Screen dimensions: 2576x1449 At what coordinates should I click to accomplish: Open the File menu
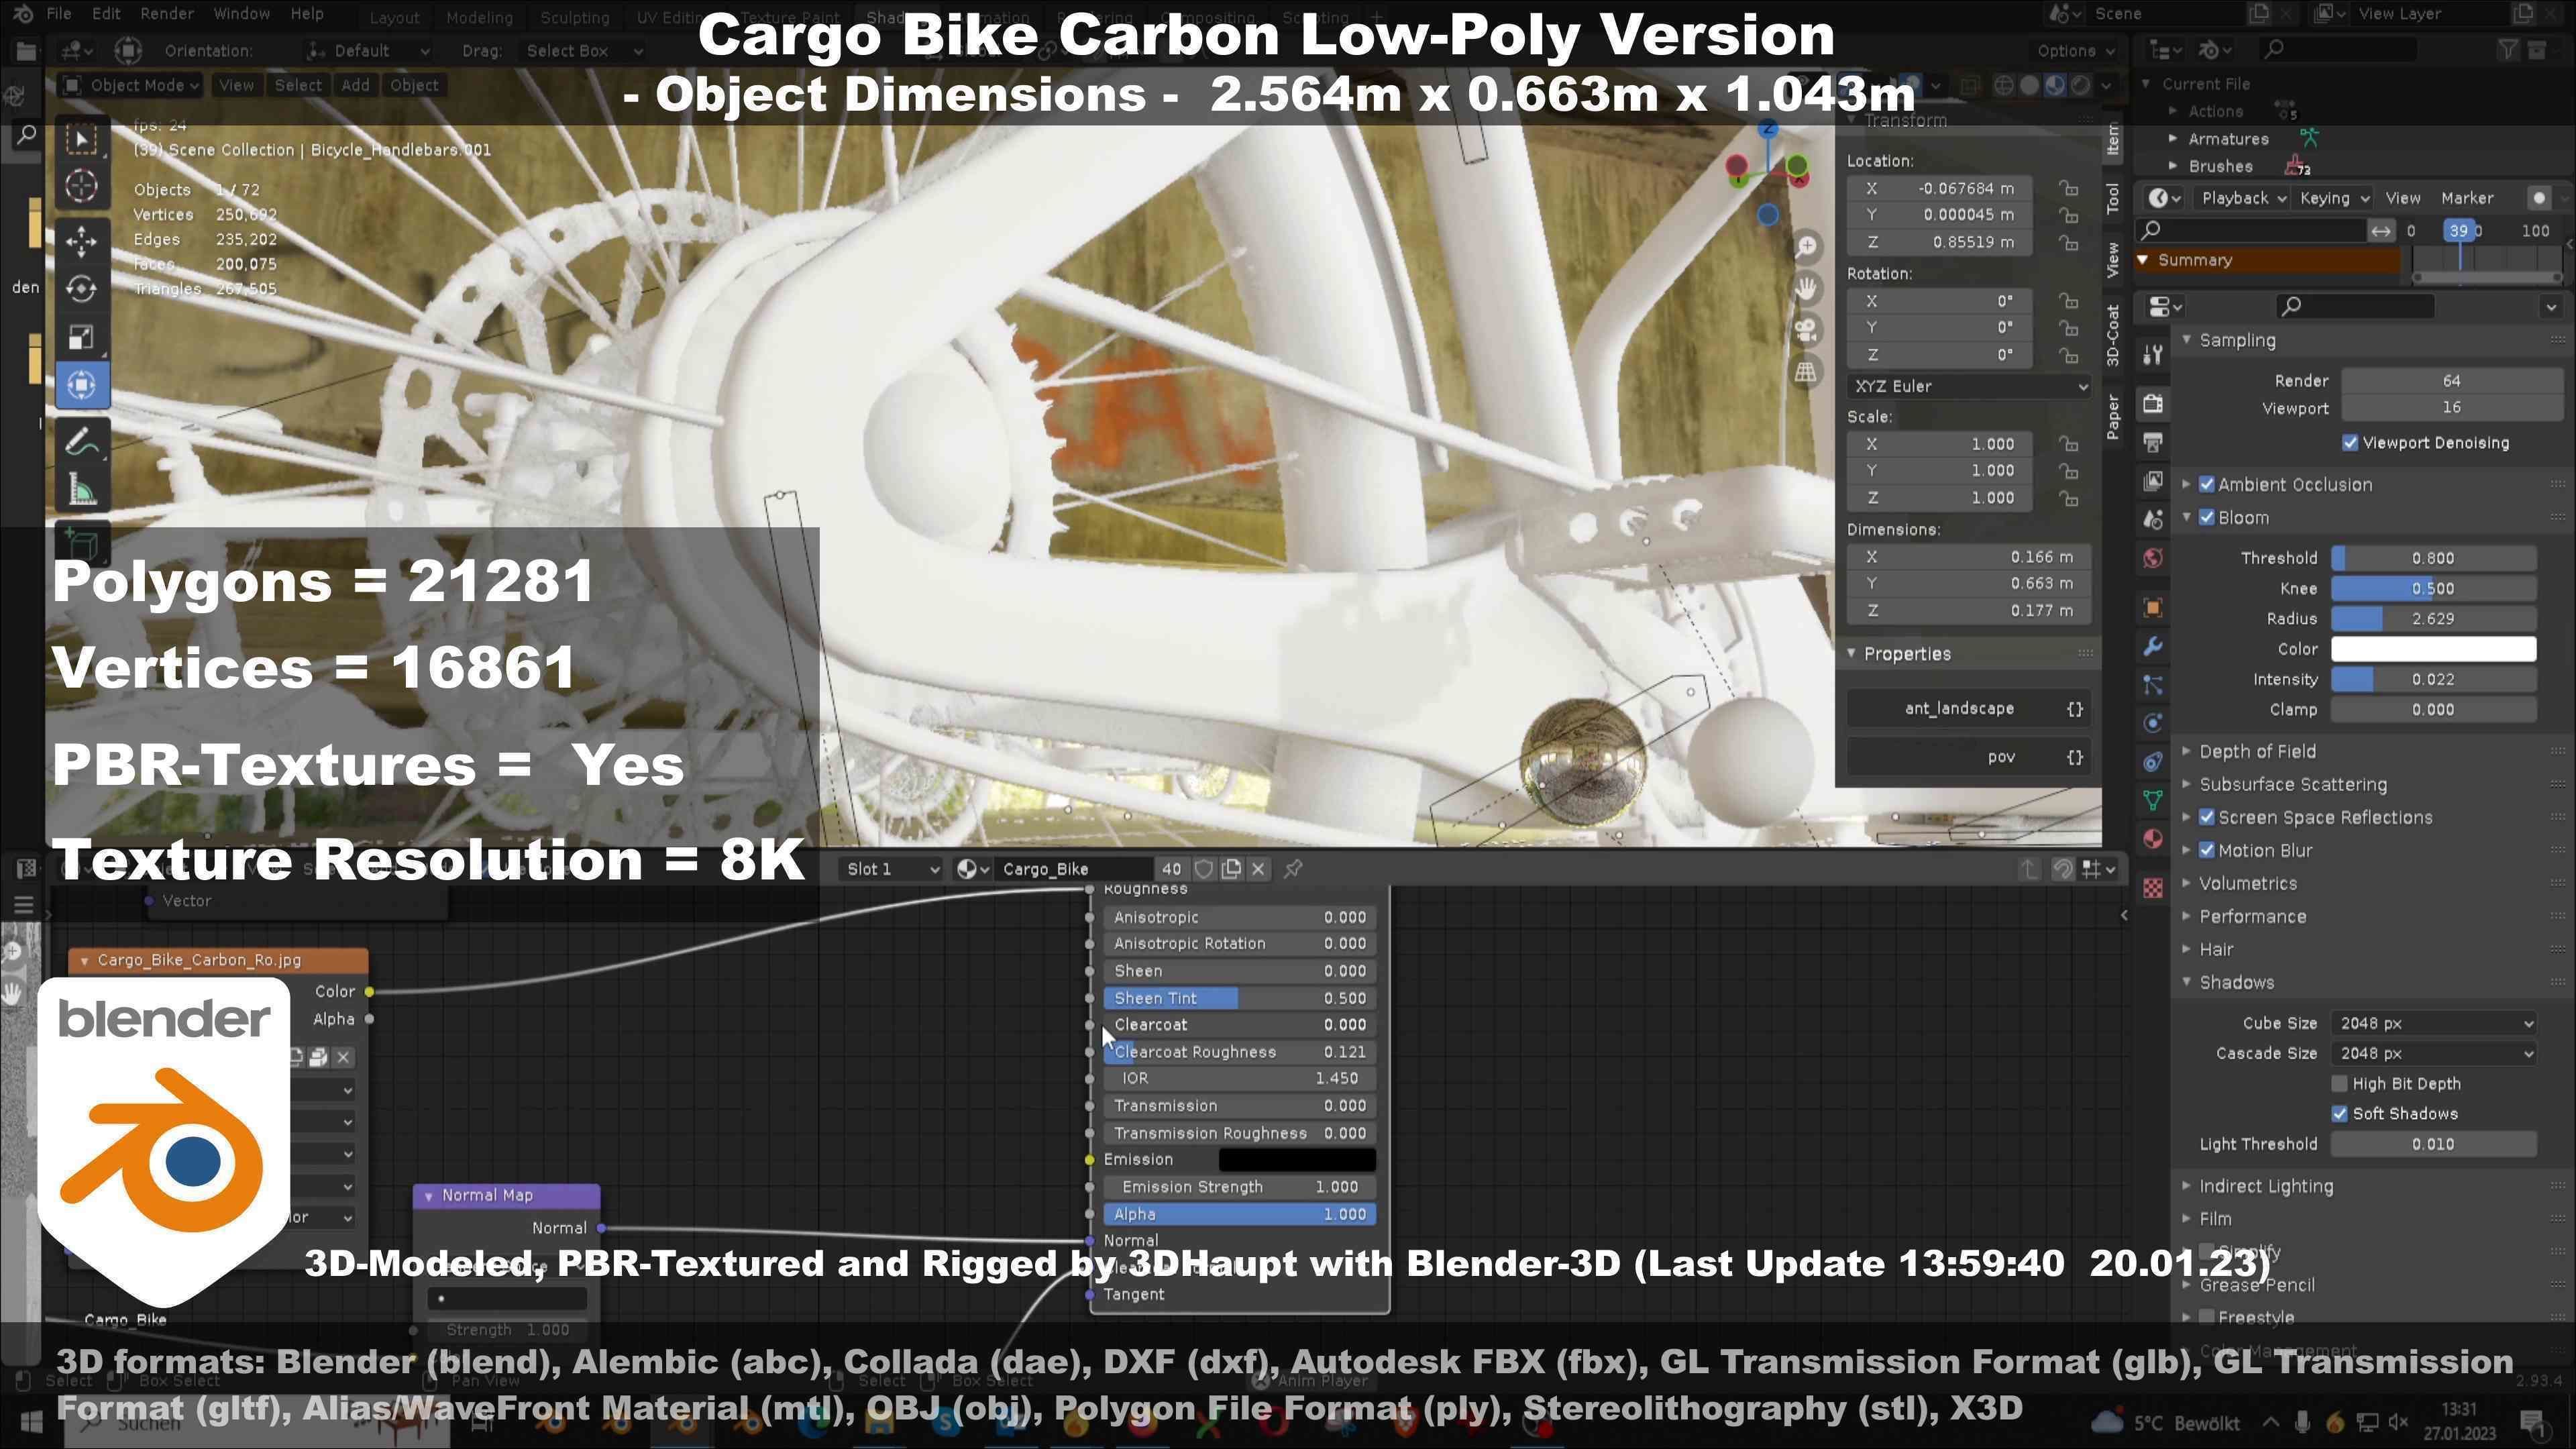point(59,14)
